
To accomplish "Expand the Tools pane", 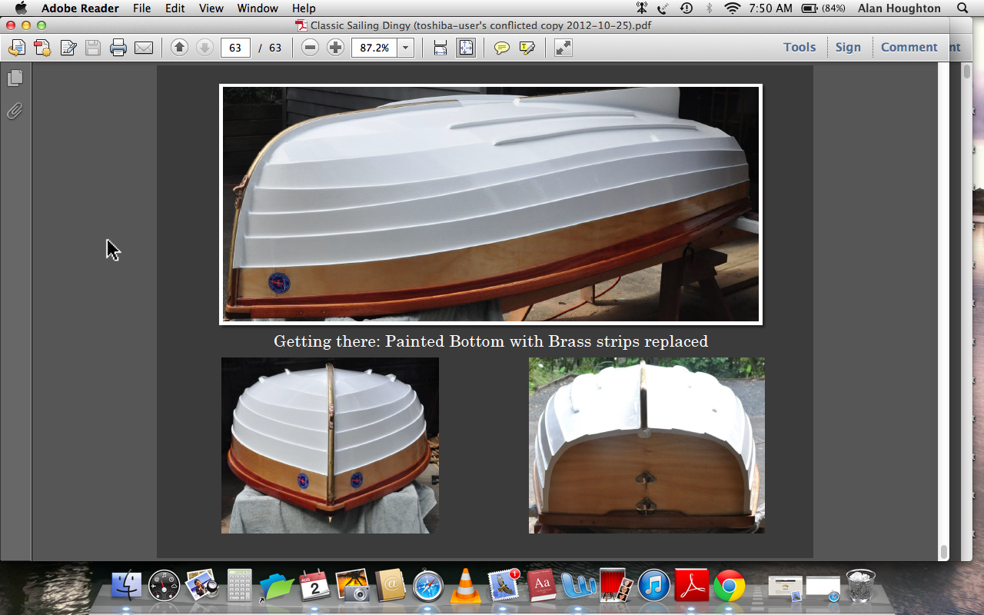I will pos(799,47).
